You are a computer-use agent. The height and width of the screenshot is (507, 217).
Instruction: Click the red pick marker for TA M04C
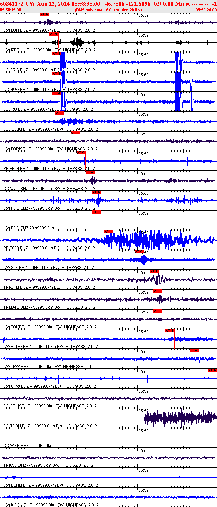tap(157, 291)
